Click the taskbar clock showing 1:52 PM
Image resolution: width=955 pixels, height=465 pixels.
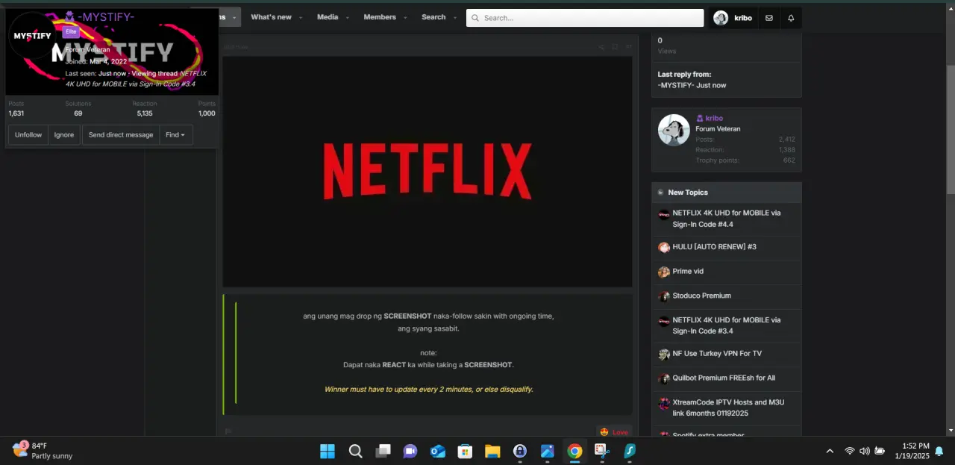tap(910, 451)
